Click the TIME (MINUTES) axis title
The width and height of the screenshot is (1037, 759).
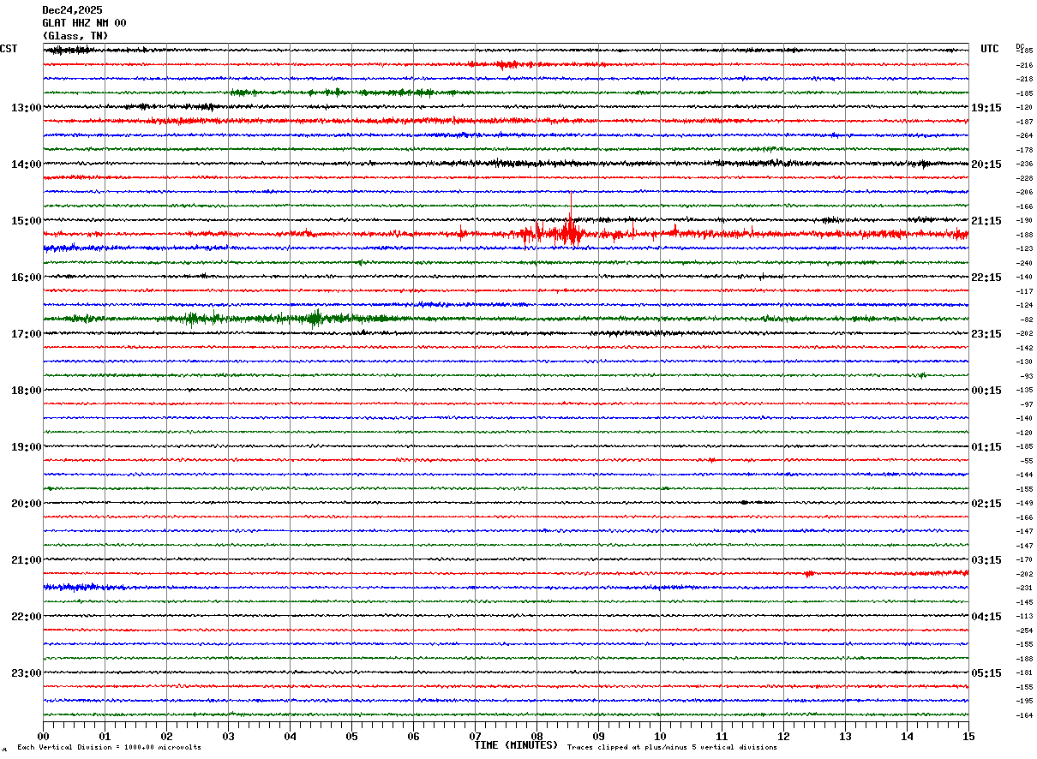point(516,745)
